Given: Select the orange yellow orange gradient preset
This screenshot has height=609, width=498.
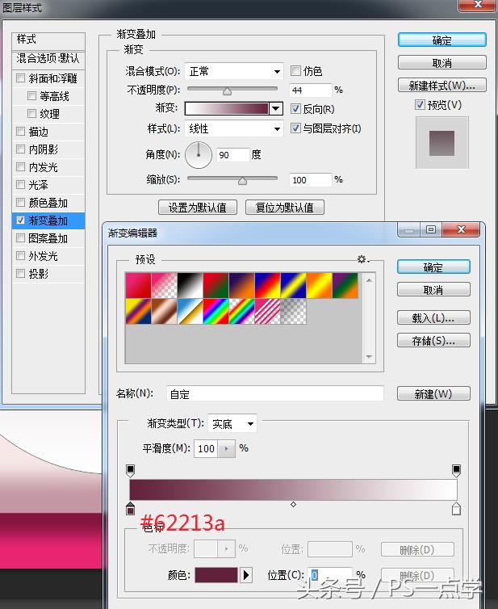Looking at the screenshot, I should coord(319,285).
